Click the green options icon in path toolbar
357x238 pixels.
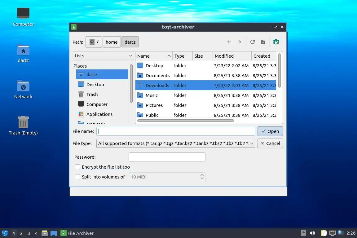click(x=276, y=42)
